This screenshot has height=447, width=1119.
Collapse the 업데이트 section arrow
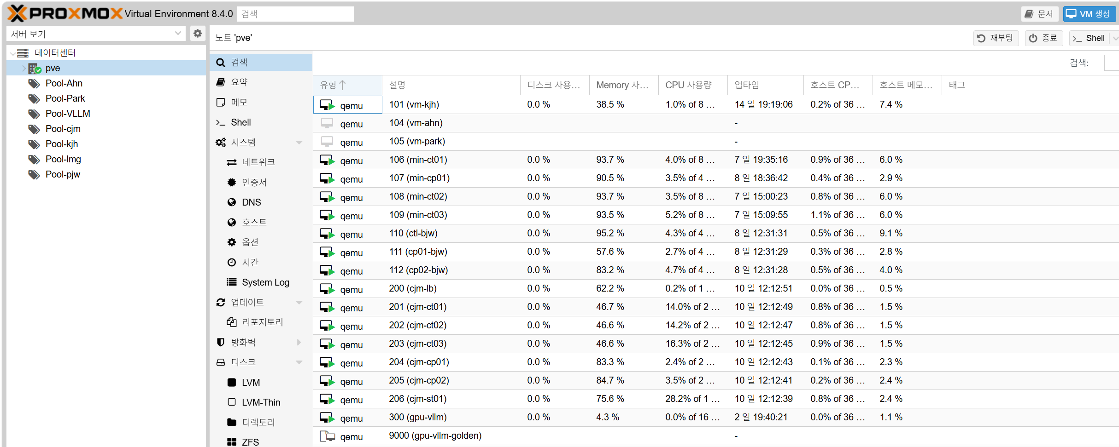click(x=299, y=302)
